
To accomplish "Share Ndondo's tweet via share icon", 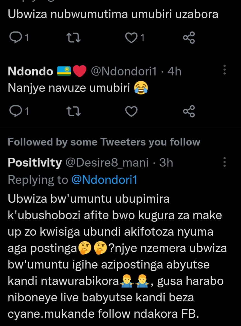I will [189, 111].
